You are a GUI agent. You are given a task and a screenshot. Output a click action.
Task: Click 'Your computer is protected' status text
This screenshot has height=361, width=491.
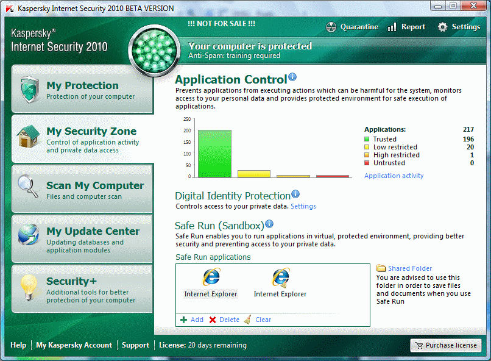click(250, 46)
